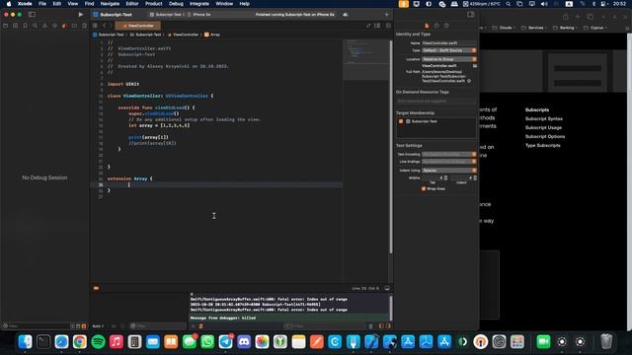
Task: Click the orange breakpoint toggle in debug bar
Action: 96,288
